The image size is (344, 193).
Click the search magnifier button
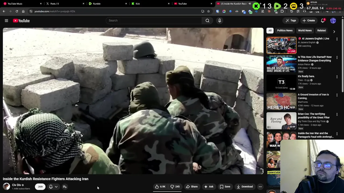point(207,21)
